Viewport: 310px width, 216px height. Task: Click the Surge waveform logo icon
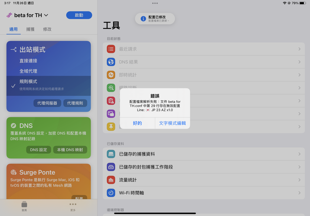(9, 15)
